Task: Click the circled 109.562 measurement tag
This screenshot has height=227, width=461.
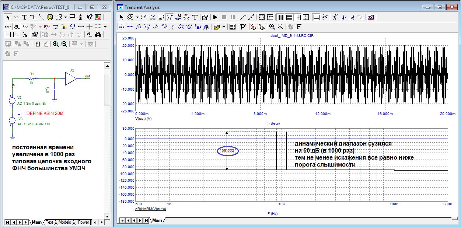Action: (x=227, y=151)
